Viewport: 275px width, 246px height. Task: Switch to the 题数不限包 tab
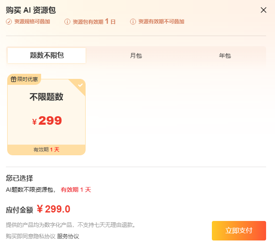(x=47, y=56)
